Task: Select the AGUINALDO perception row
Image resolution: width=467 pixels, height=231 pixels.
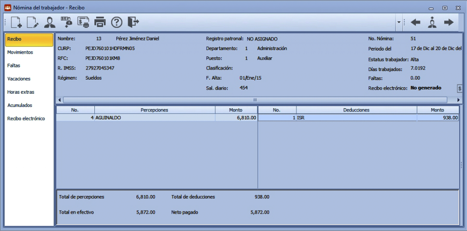Action: [157, 118]
